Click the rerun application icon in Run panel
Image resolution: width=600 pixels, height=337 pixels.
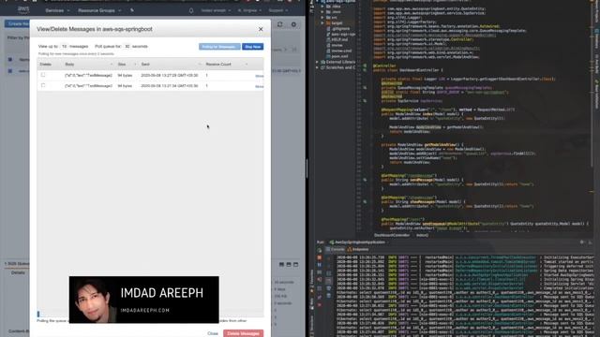tap(320, 251)
